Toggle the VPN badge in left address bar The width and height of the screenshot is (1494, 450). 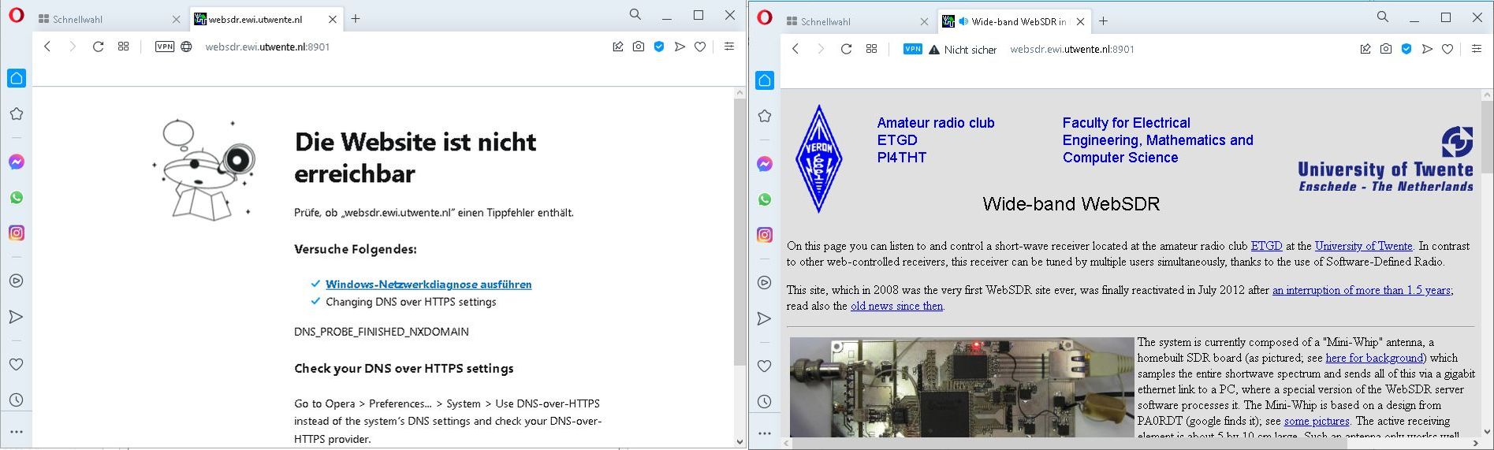tap(165, 46)
